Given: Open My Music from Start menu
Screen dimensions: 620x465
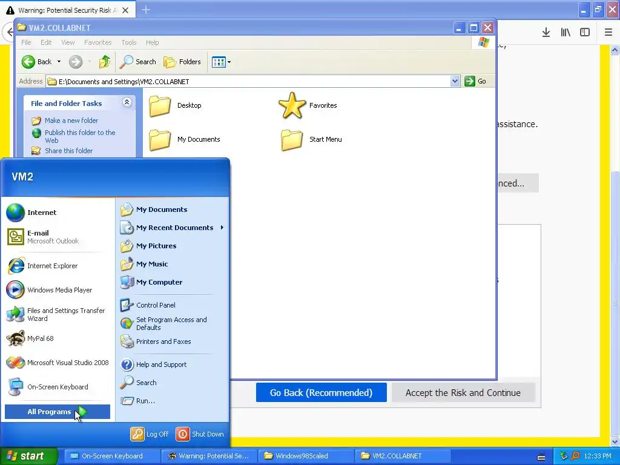Looking at the screenshot, I should point(144,264).
